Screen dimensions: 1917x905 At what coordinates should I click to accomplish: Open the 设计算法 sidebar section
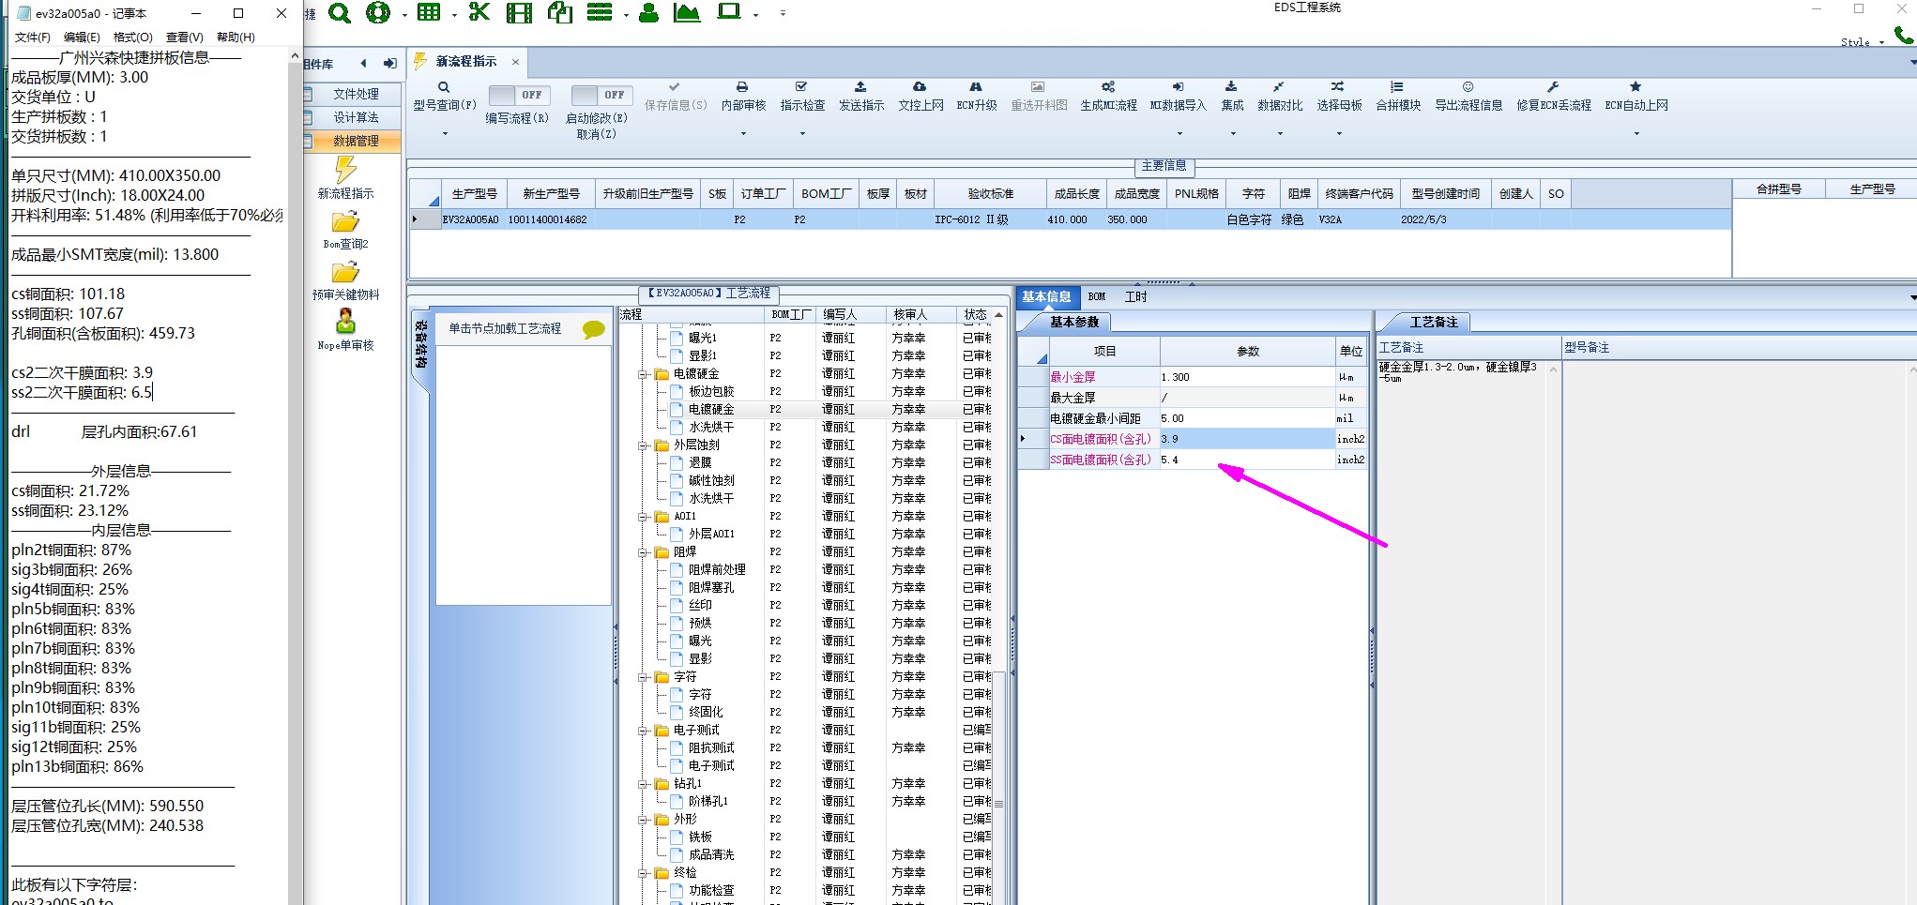[356, 117]
